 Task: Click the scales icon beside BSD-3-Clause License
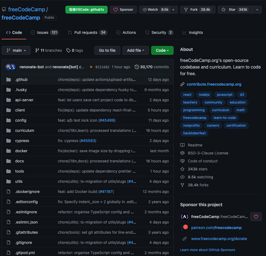182,153
